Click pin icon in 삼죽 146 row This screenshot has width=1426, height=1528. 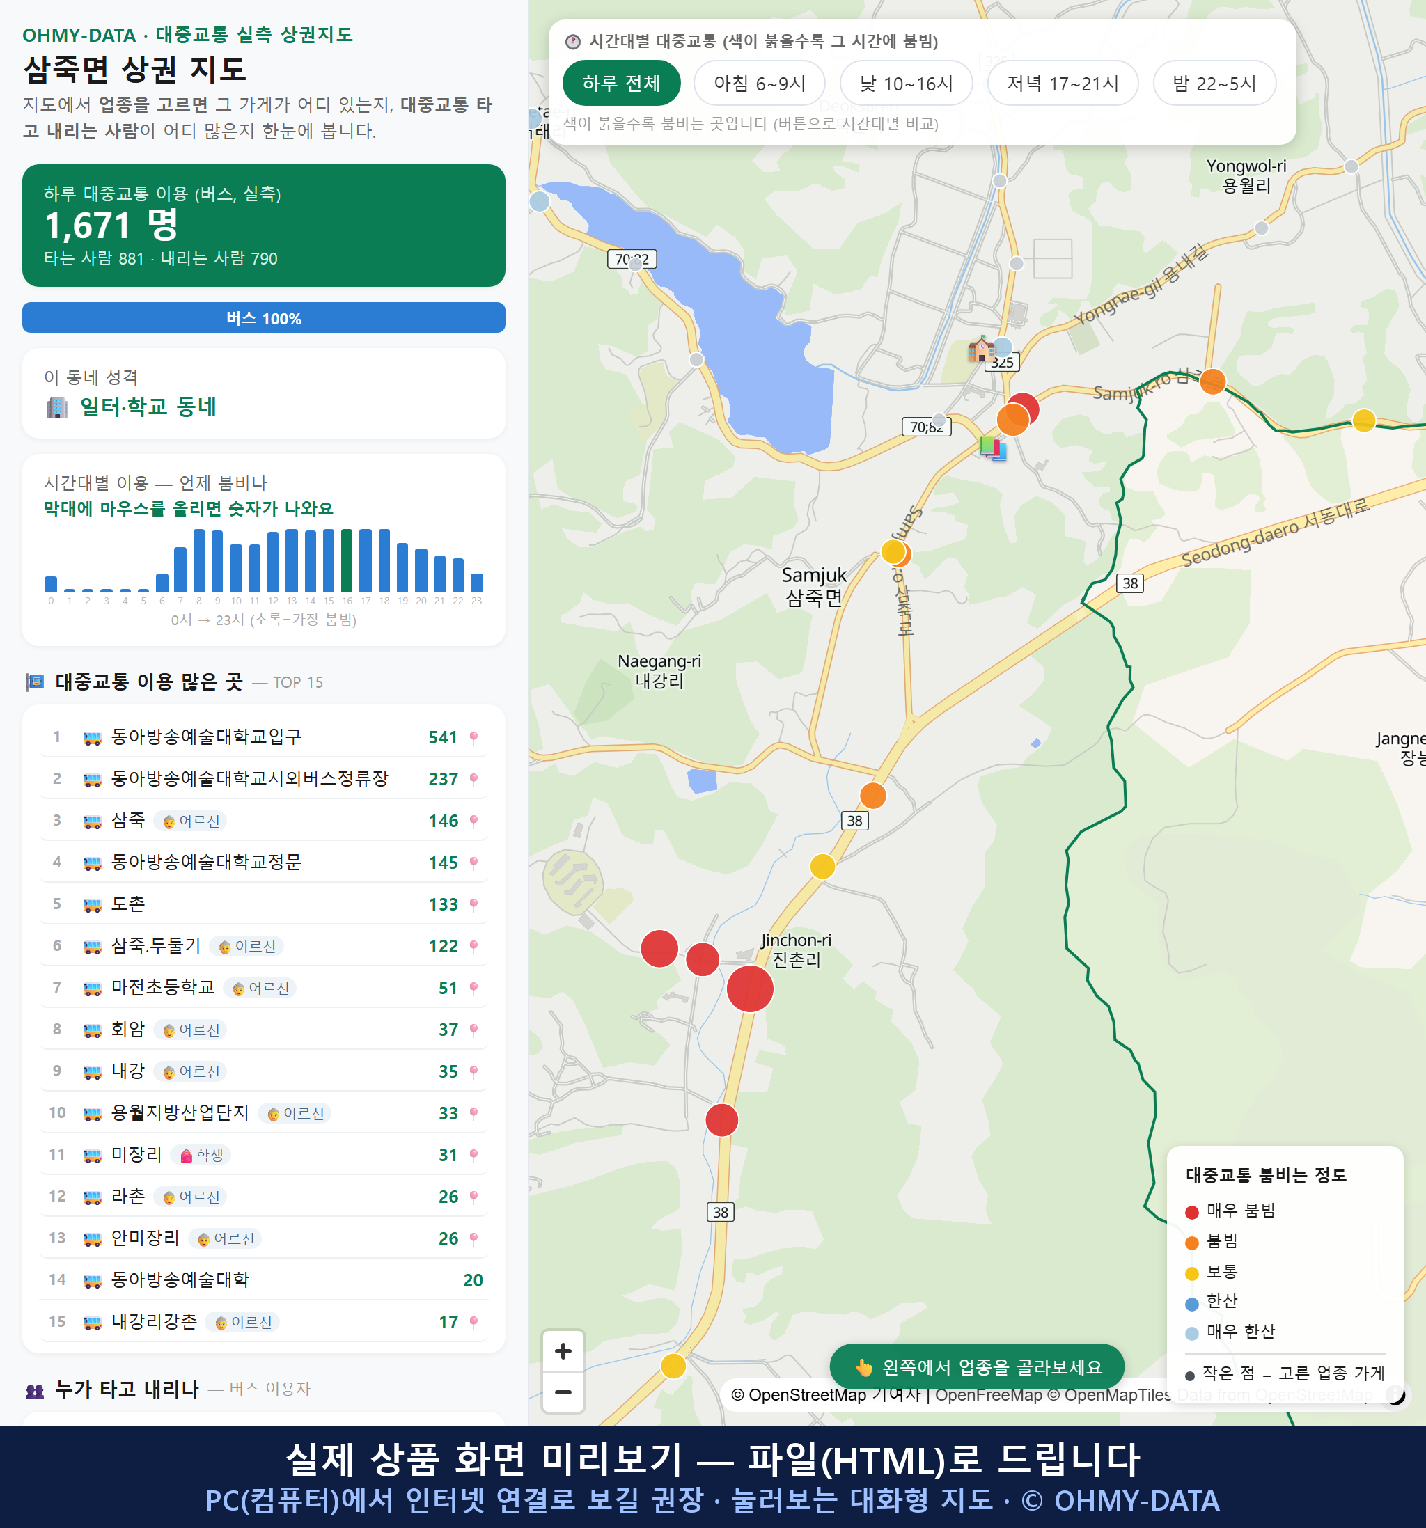pos(473,821)
